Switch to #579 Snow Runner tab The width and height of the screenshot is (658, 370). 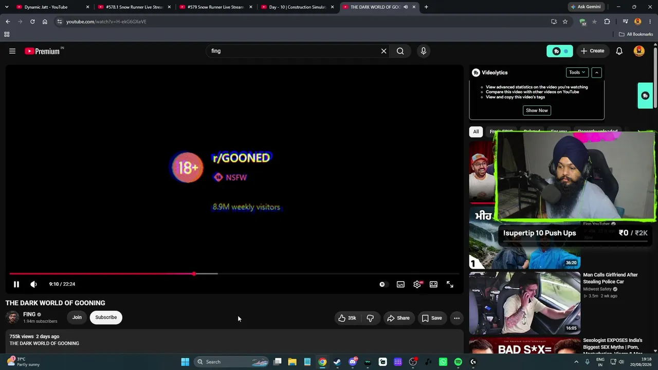(x=216, y=7)
